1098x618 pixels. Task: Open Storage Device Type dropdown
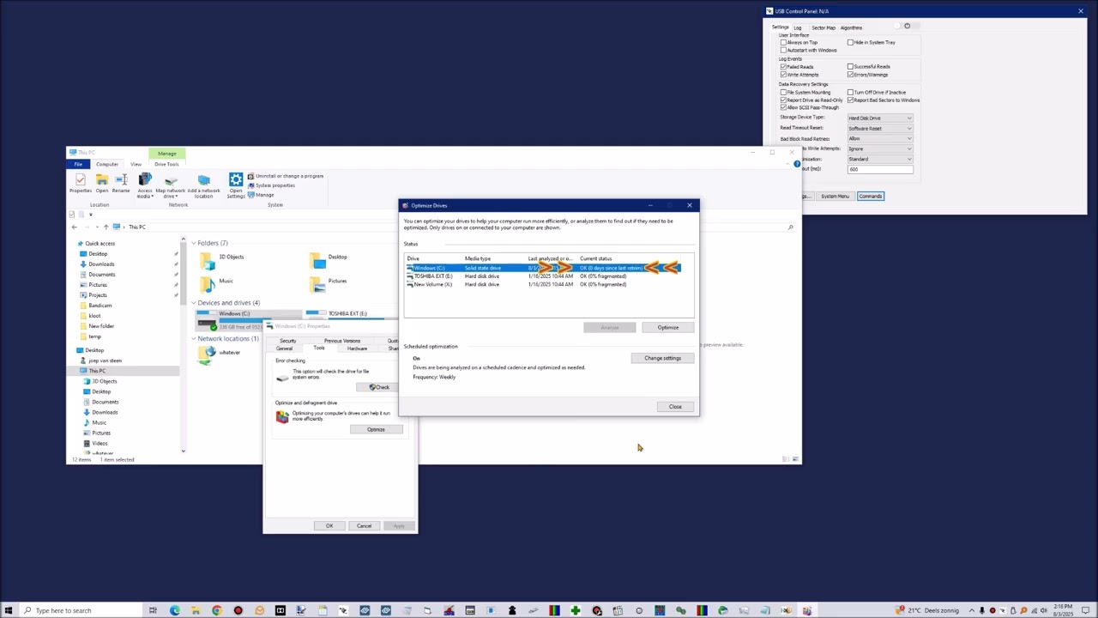[x=880, y=118]
